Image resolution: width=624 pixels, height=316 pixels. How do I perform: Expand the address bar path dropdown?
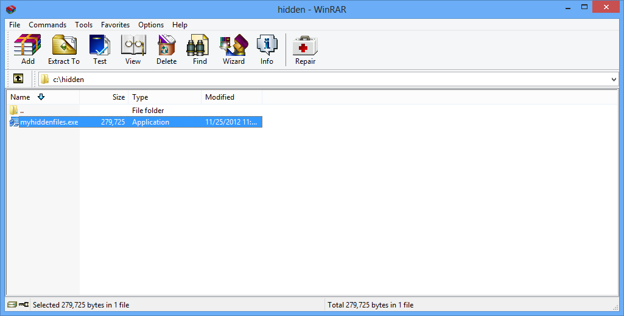click(x=614, y=80)
